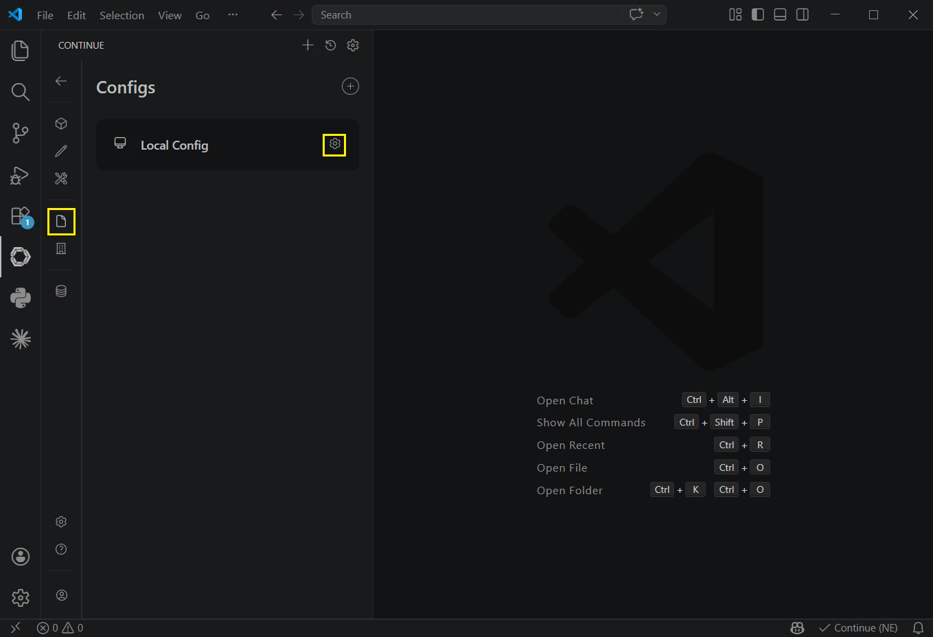This screenshot has height=637, width=933.
Task: Open the Python extension view
Action: pos(20,298)
